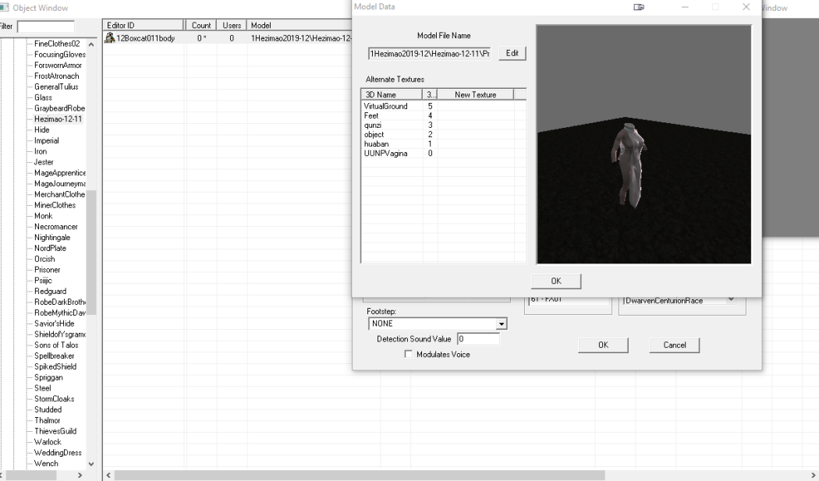Click the Cancel button
The height and width of the screenshot is (481, 819).
[x=675, y=345]
